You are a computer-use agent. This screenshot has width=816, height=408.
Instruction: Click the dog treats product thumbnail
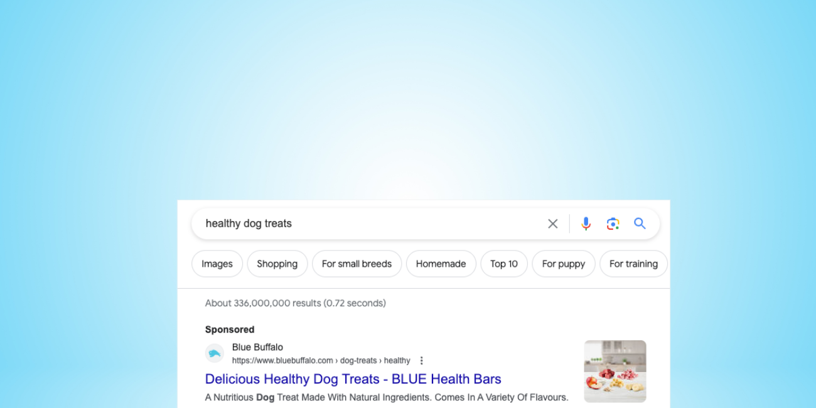(x=615, y=371)
